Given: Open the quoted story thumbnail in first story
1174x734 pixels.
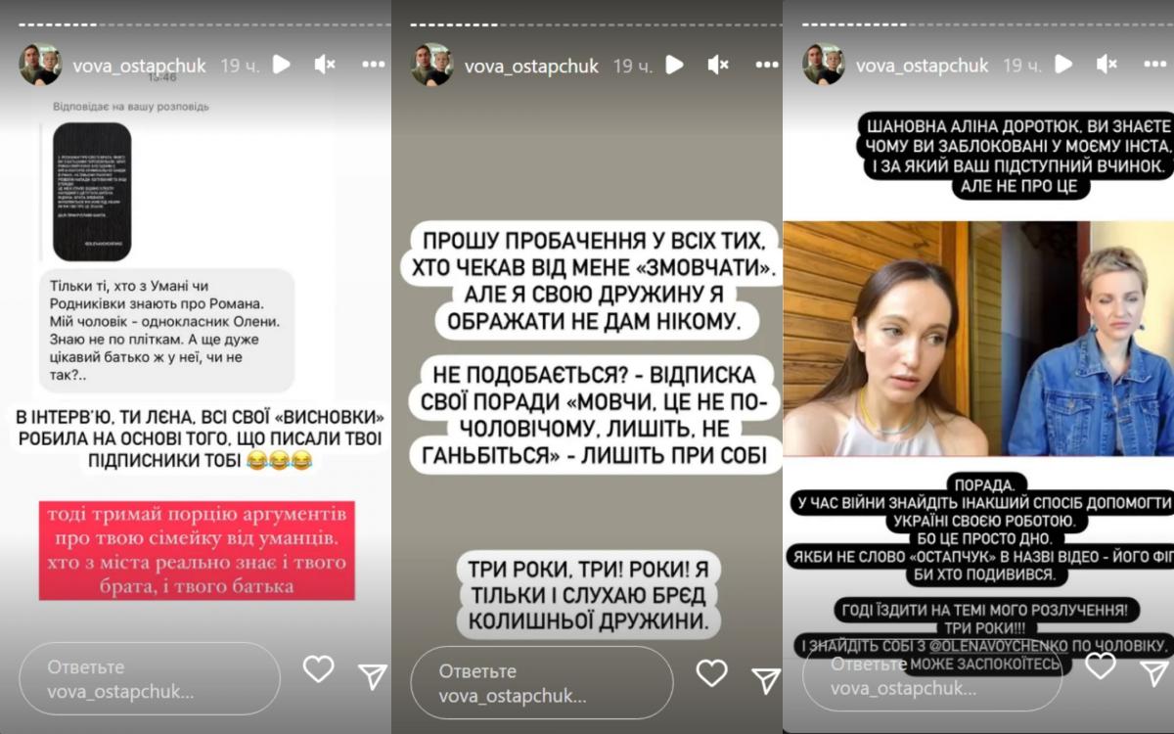Looking at the screenshot, I should 92,192.
